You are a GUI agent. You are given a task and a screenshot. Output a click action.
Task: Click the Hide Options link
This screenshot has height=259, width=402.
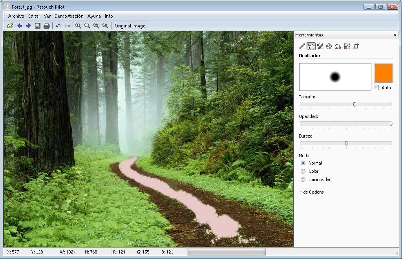pos(311,192)
